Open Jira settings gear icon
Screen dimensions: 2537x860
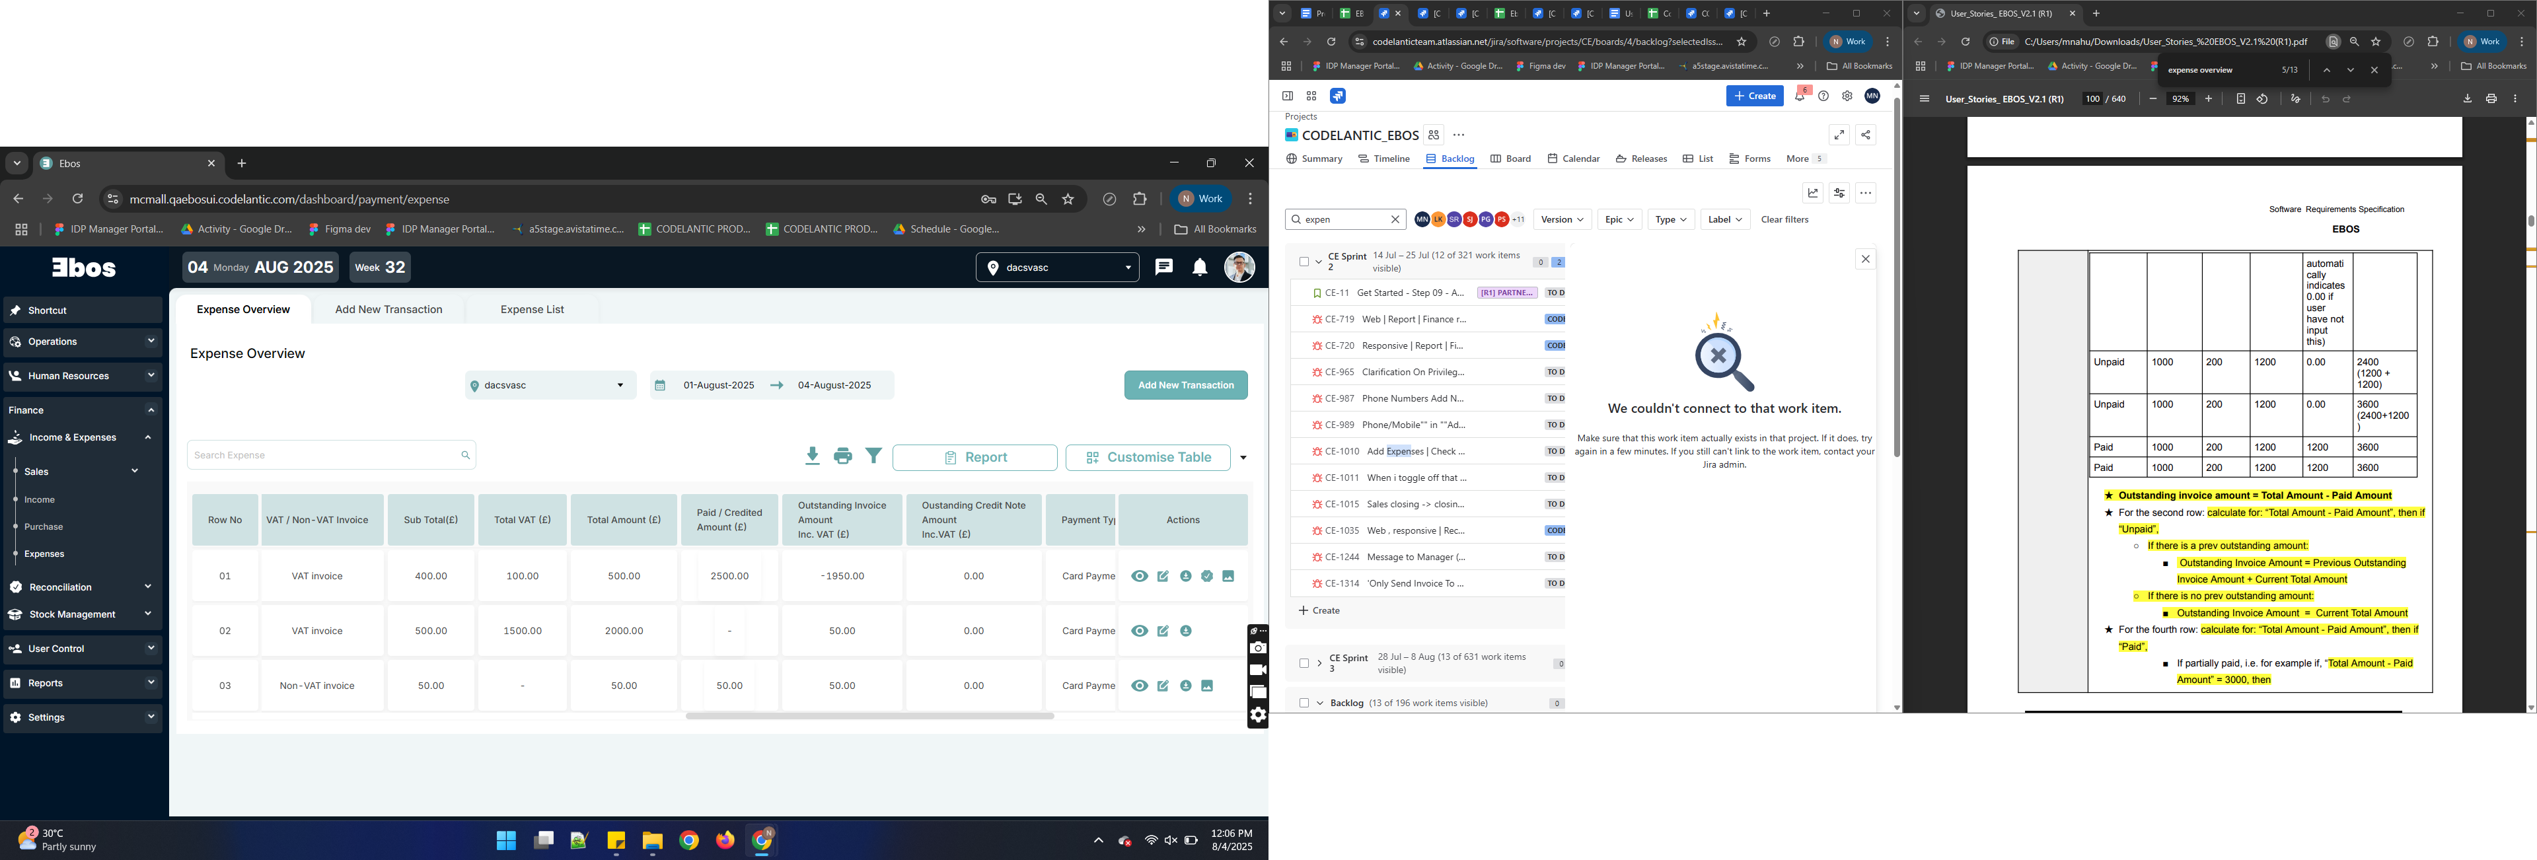tap(1848, 96)
